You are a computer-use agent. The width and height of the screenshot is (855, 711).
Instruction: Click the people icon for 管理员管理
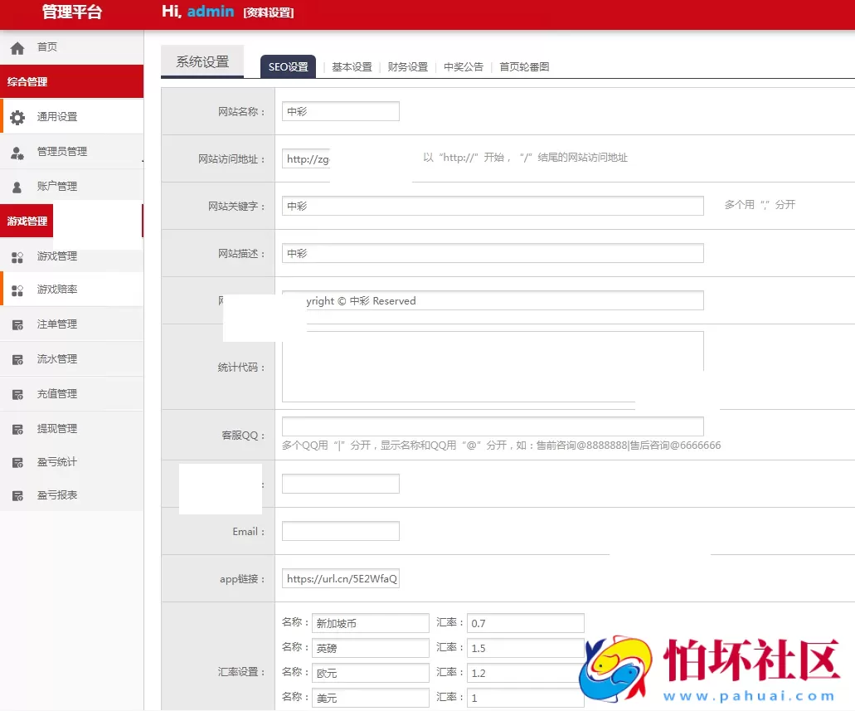pyautogui.click(x=17, y=152)
